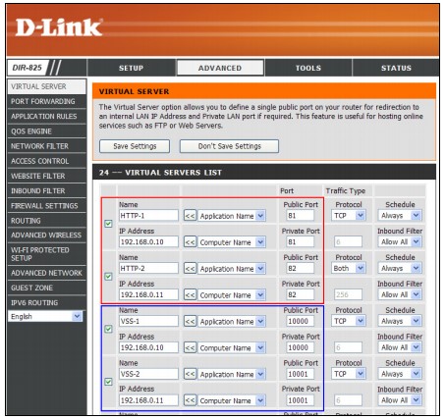Click the << button beside 192.168.0.11 Computer Name for HTTP-2
The image size is (446, 419).
(x=191, y=295)
